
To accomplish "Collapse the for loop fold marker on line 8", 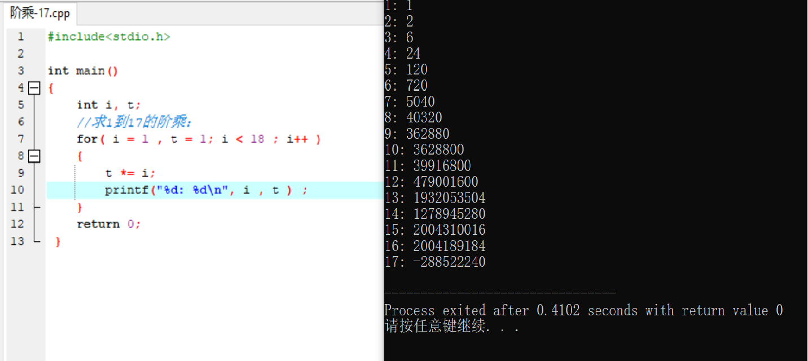I will (x=34, y=156).
